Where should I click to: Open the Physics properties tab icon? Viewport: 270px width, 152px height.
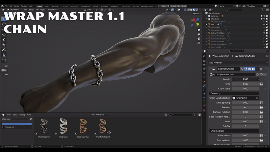[x=204, y=94]
